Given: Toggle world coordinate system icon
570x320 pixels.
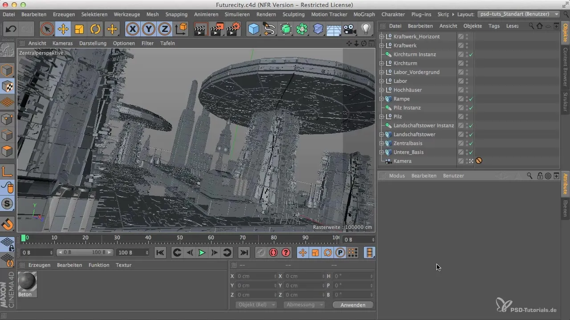Looking at the screenshot, I should point(181,29).
